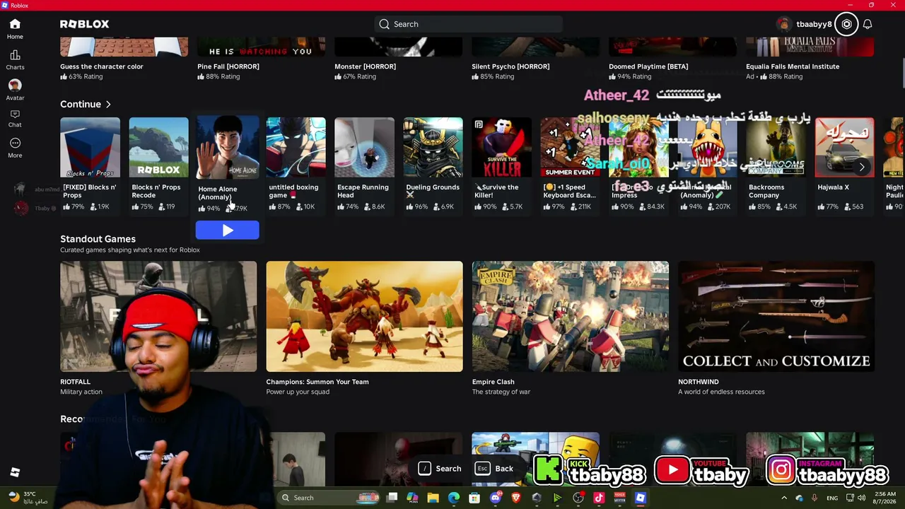The image size is (905, 509).
Task: Click the Doomed Playtime [BETA] title
Action: click(648, 66)
